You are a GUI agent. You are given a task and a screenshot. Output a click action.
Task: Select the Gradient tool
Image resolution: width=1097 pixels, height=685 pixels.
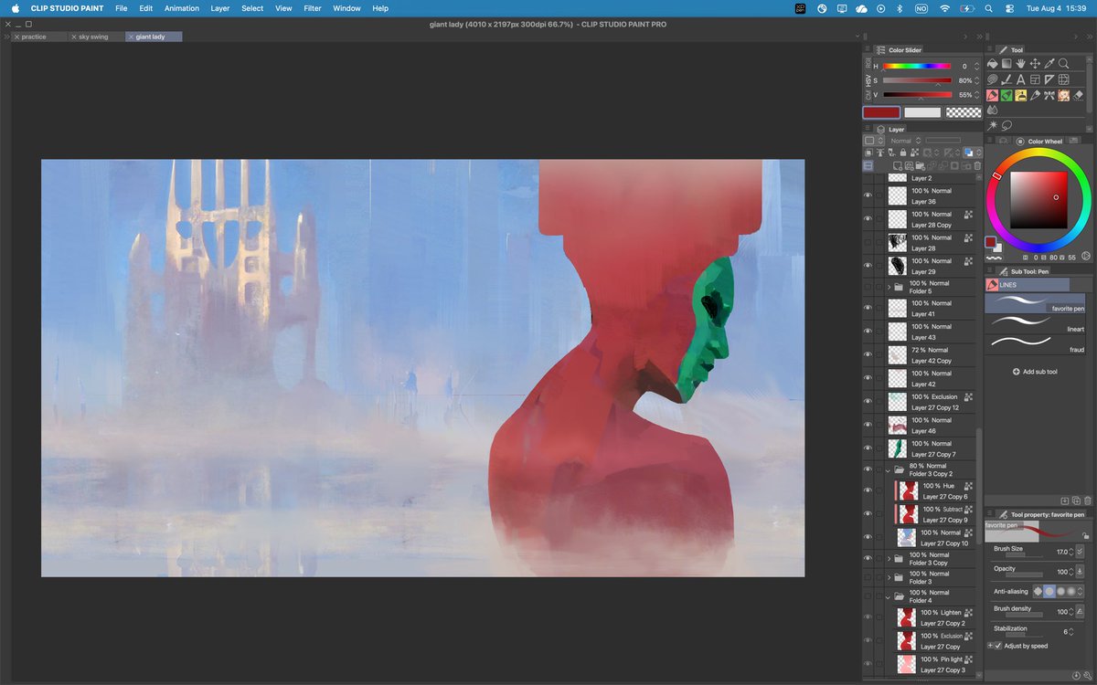pyautogui.click(x=1006, y=64)
